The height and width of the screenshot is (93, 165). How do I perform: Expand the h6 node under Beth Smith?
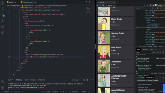[147, 26]
